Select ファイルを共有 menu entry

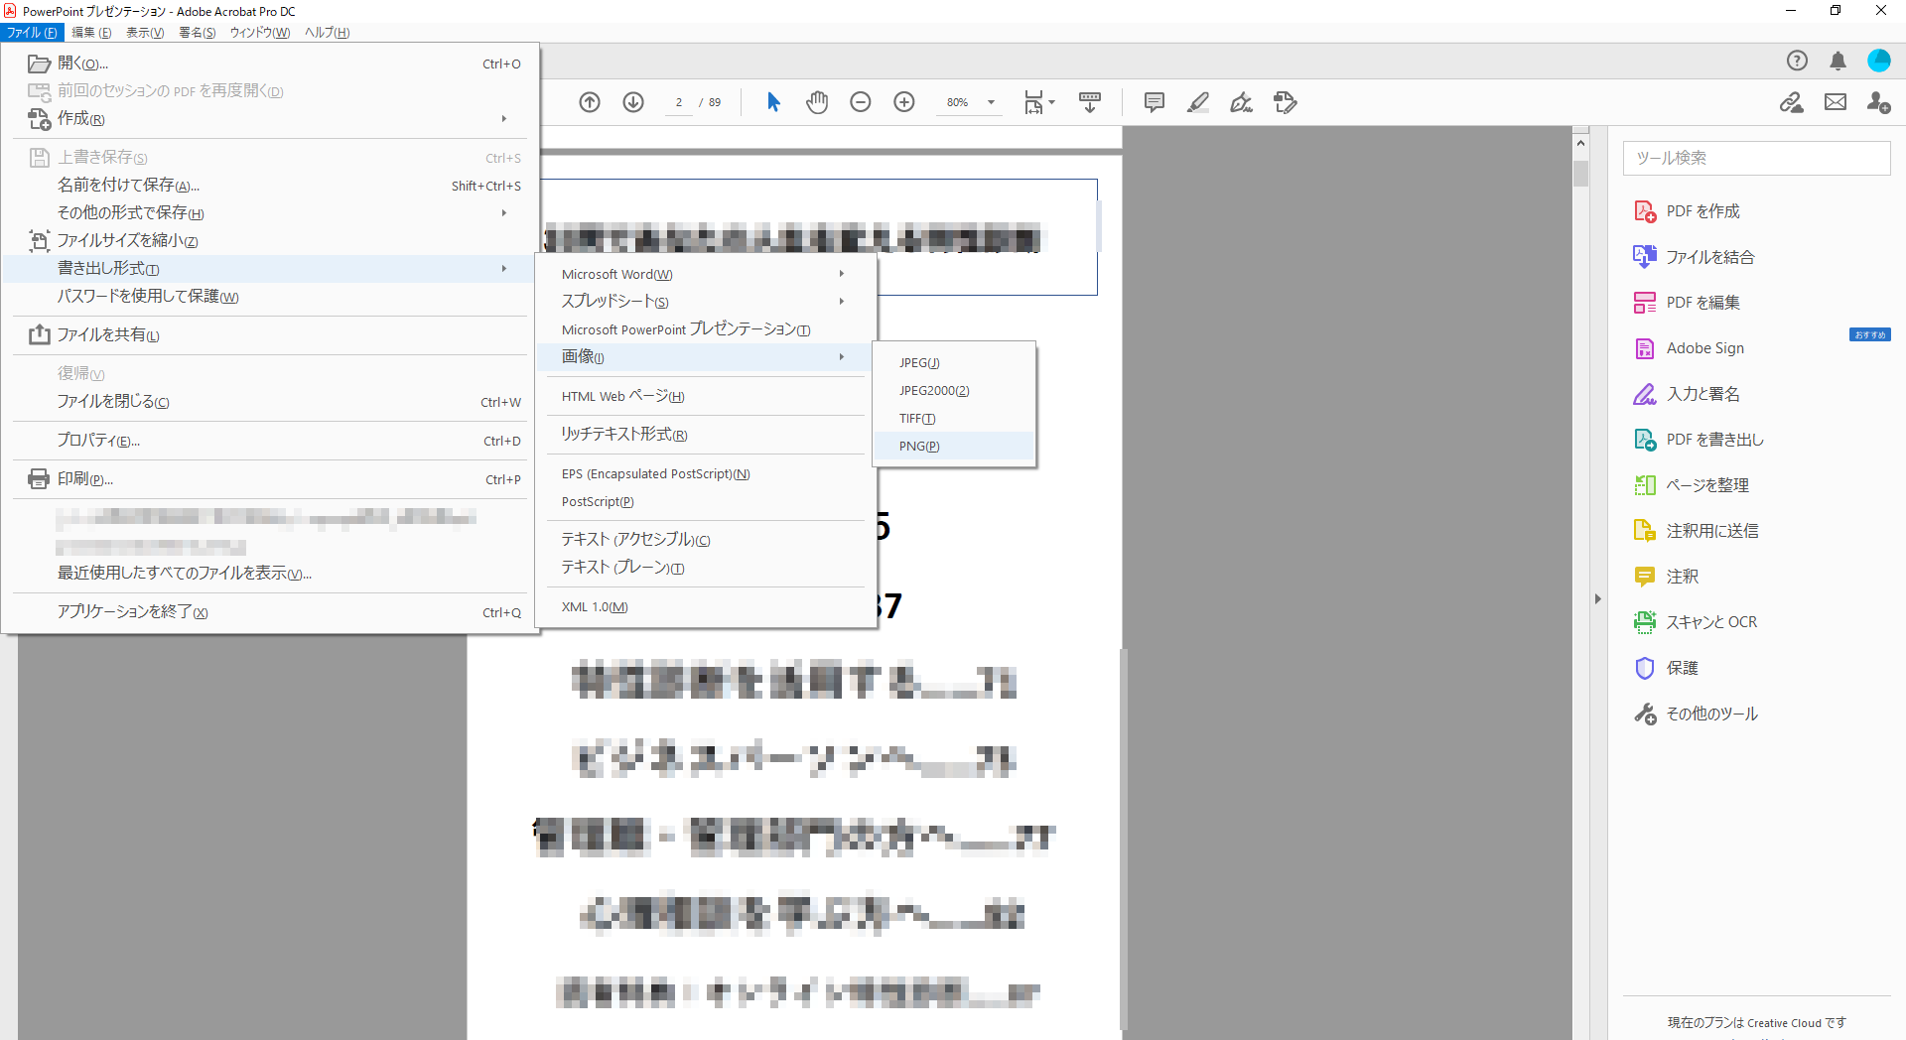[x=270, y=335]
